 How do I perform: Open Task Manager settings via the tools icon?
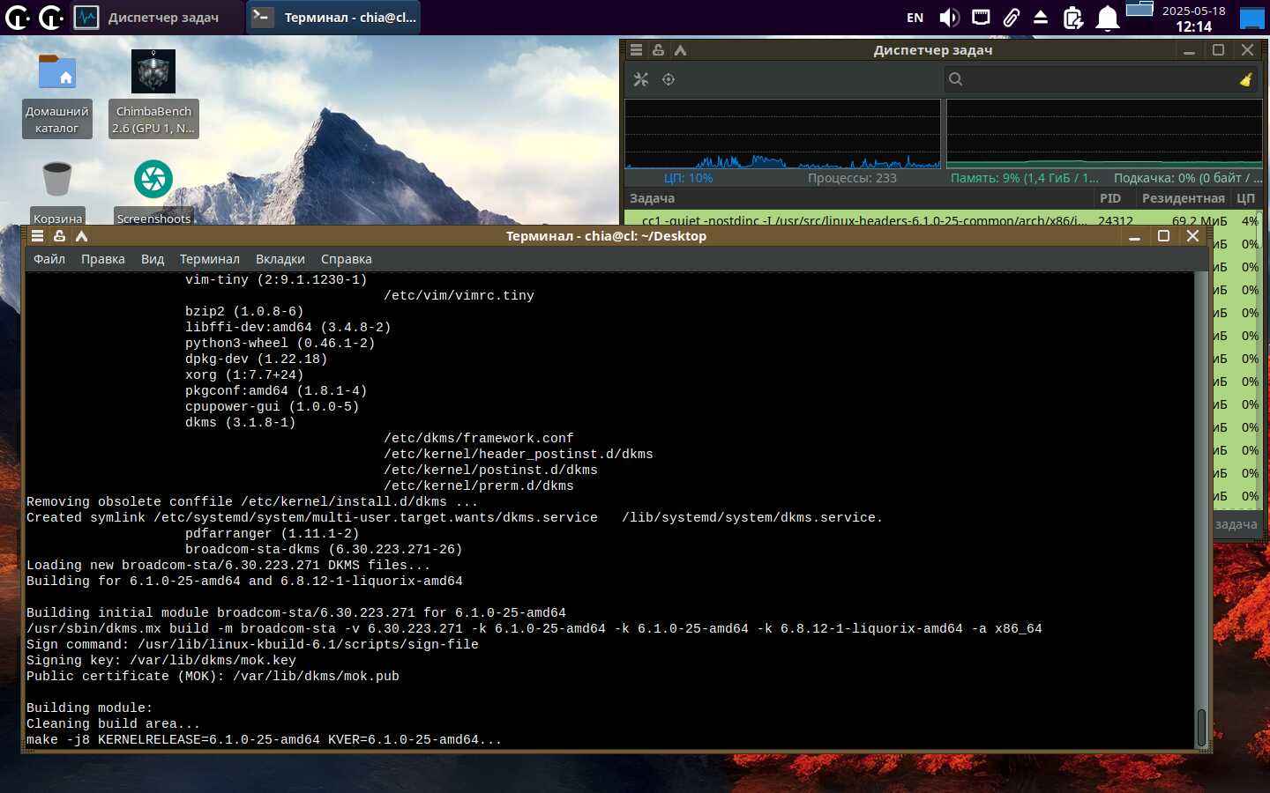click(x=641, y=79)
